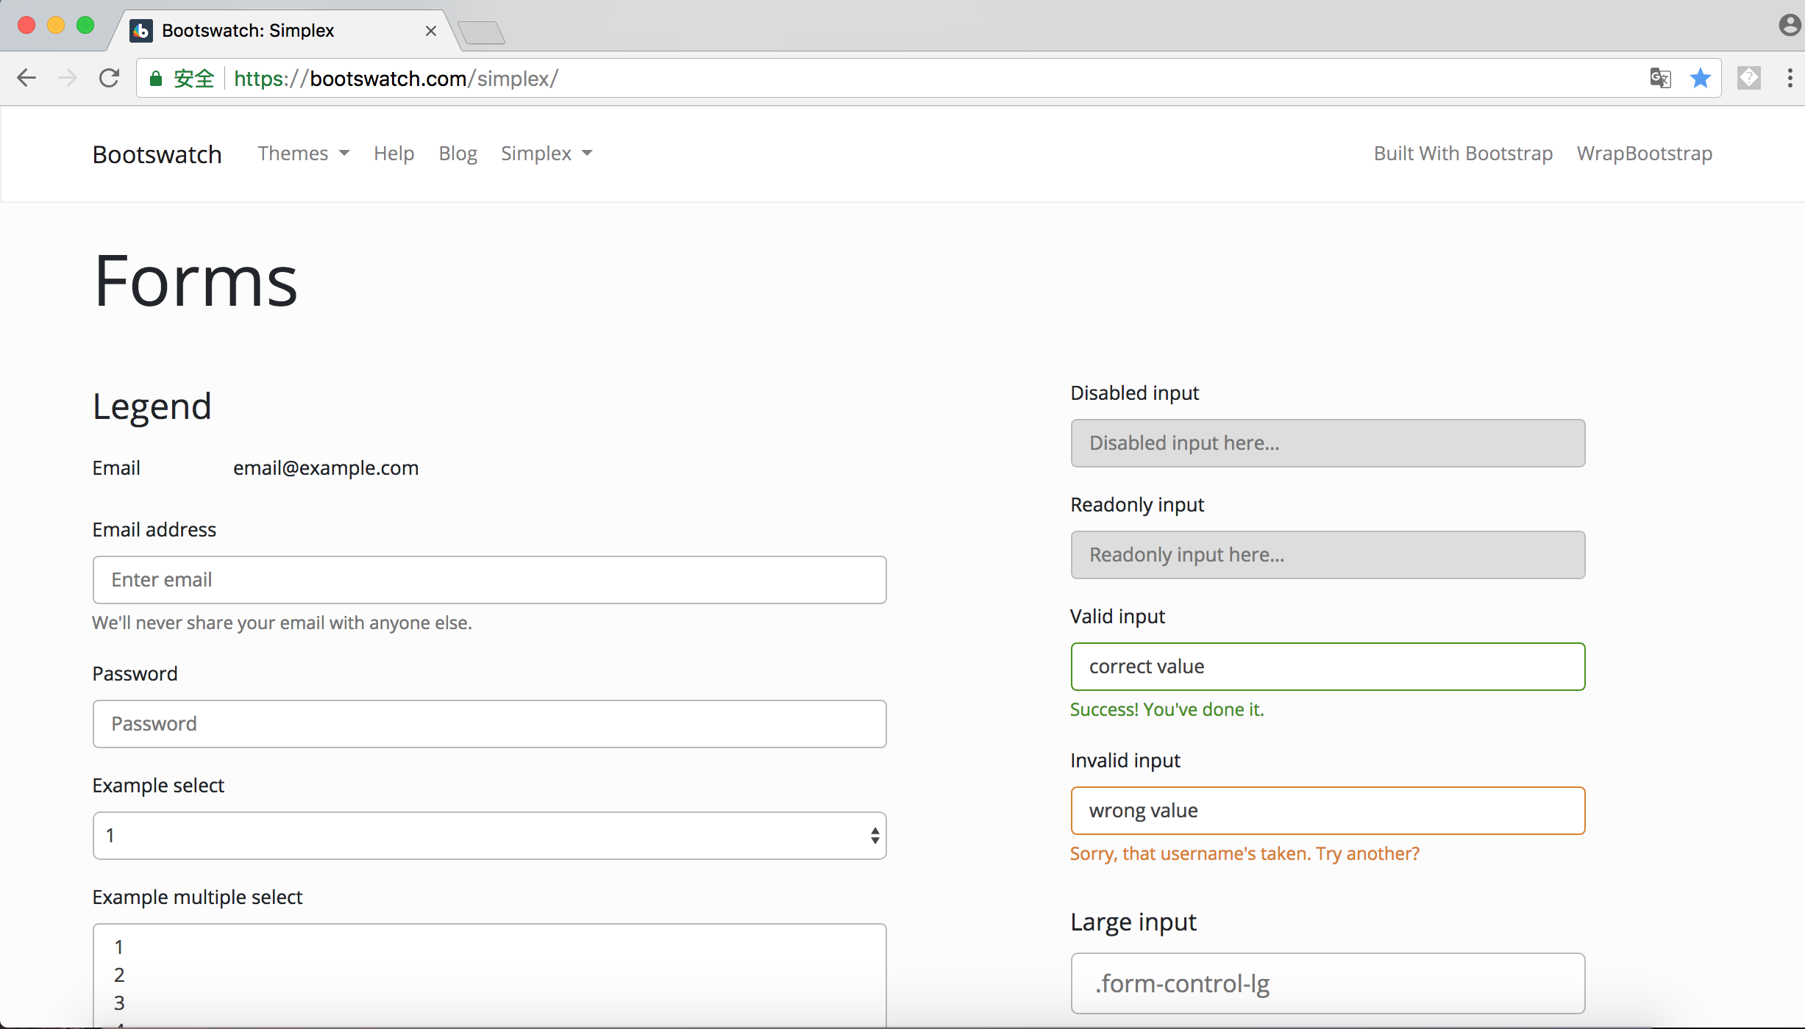Click the extension icon beside address bar

click(1749, 78)
